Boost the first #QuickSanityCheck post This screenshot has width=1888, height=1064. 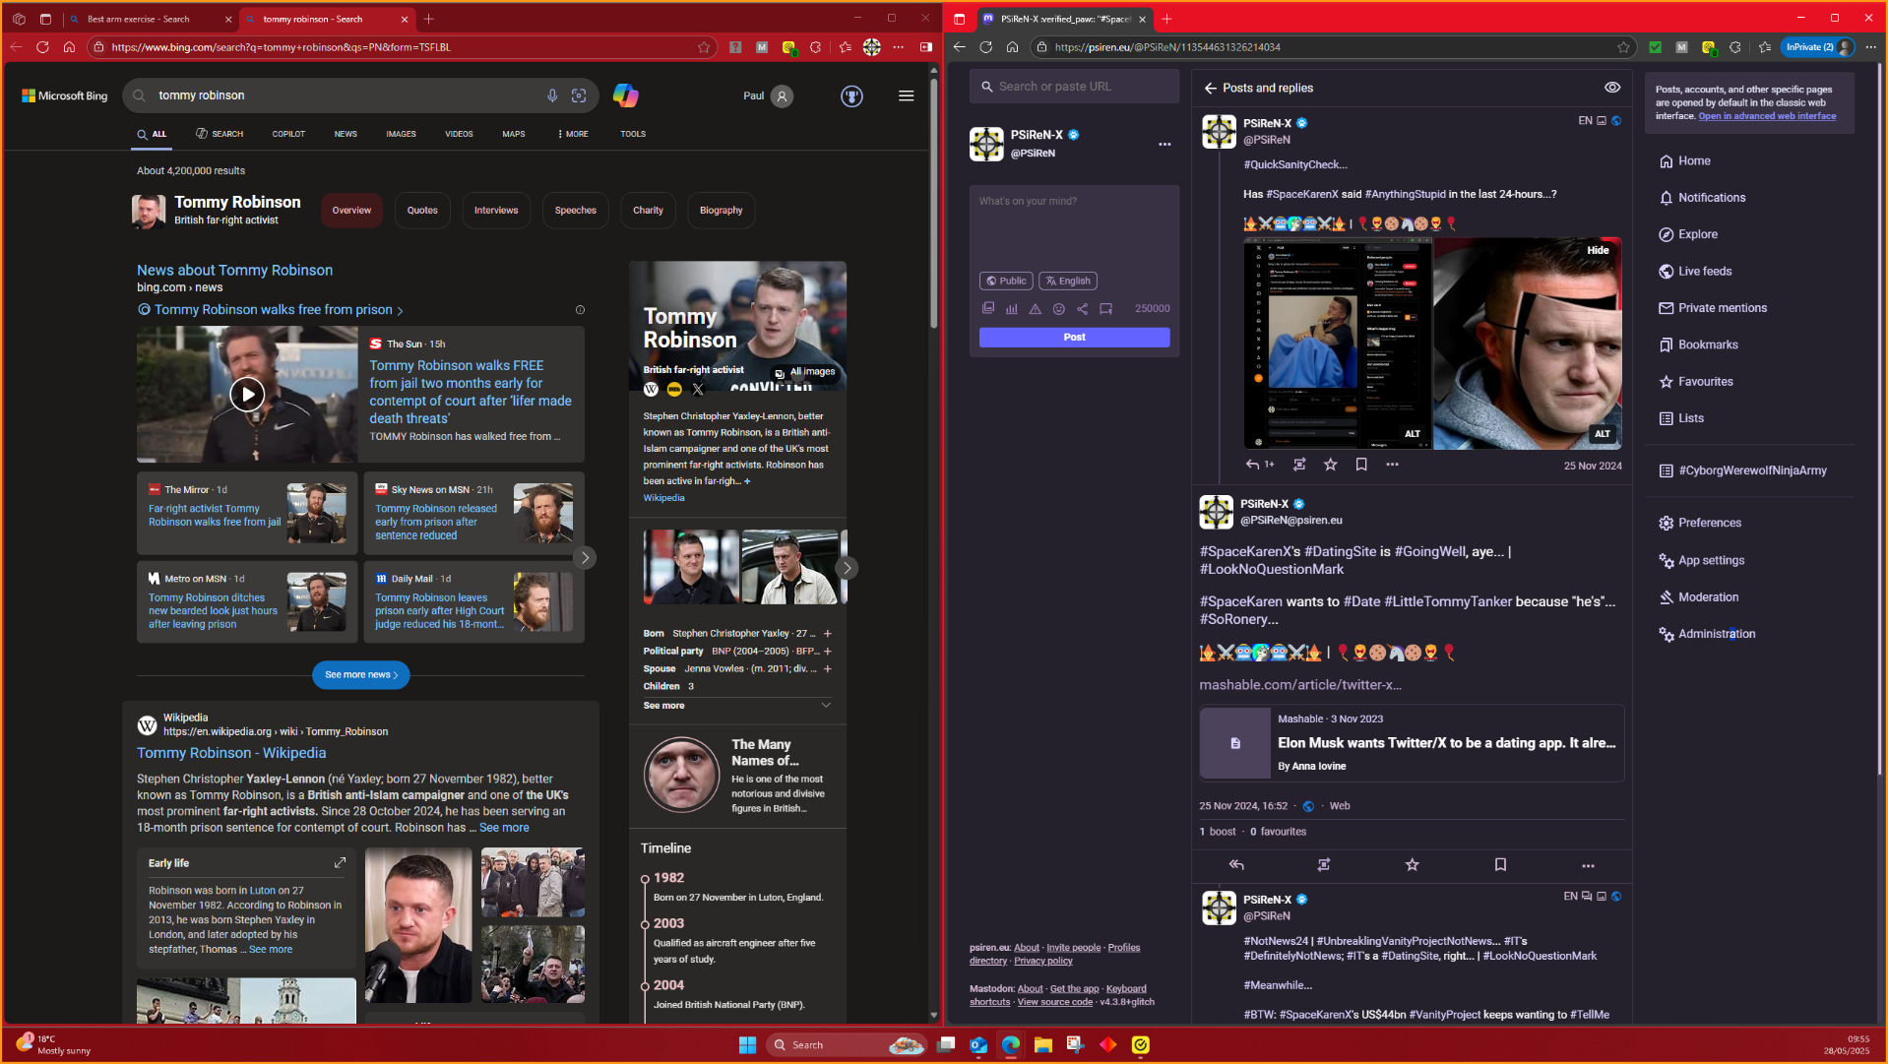pos(1299,465)
